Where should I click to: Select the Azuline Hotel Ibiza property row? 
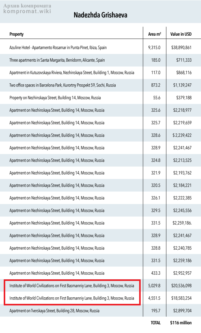coord(58,48)
